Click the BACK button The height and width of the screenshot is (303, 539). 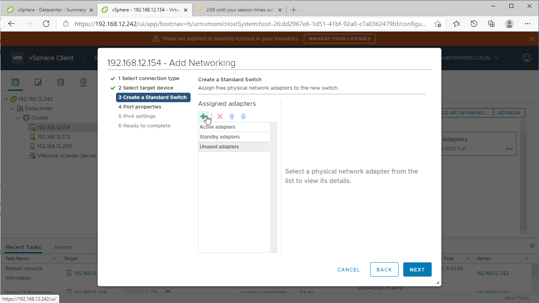(x=384, y=269)
